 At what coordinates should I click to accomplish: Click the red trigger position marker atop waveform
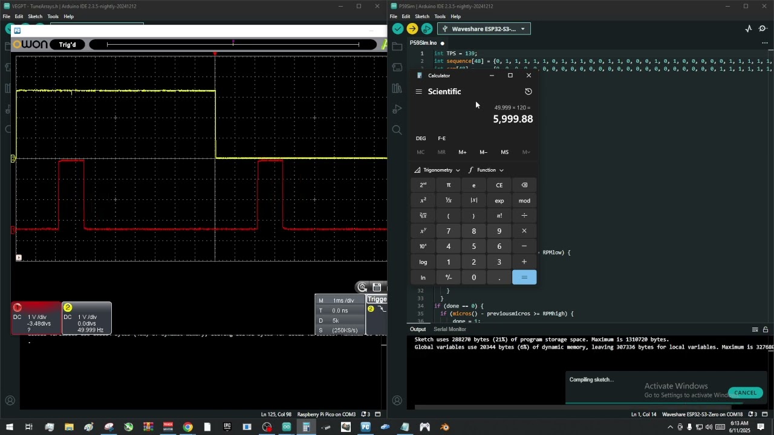pyautogui.click(x=215, y=54)
